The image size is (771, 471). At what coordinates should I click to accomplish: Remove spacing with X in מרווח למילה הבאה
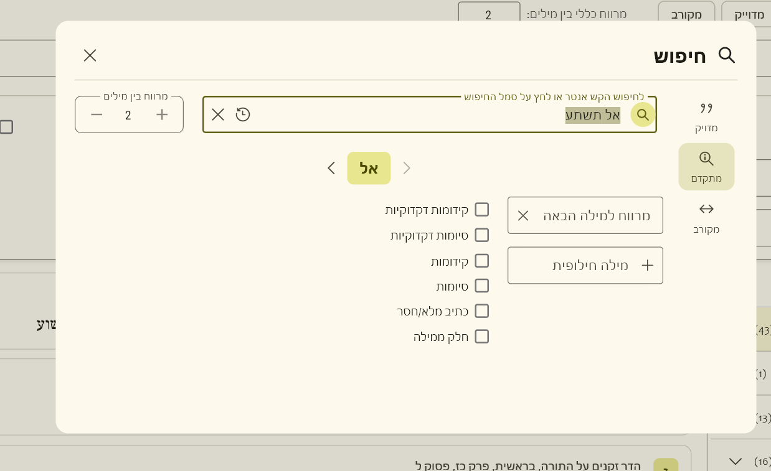pyautogui.click(x=522, y=215)
